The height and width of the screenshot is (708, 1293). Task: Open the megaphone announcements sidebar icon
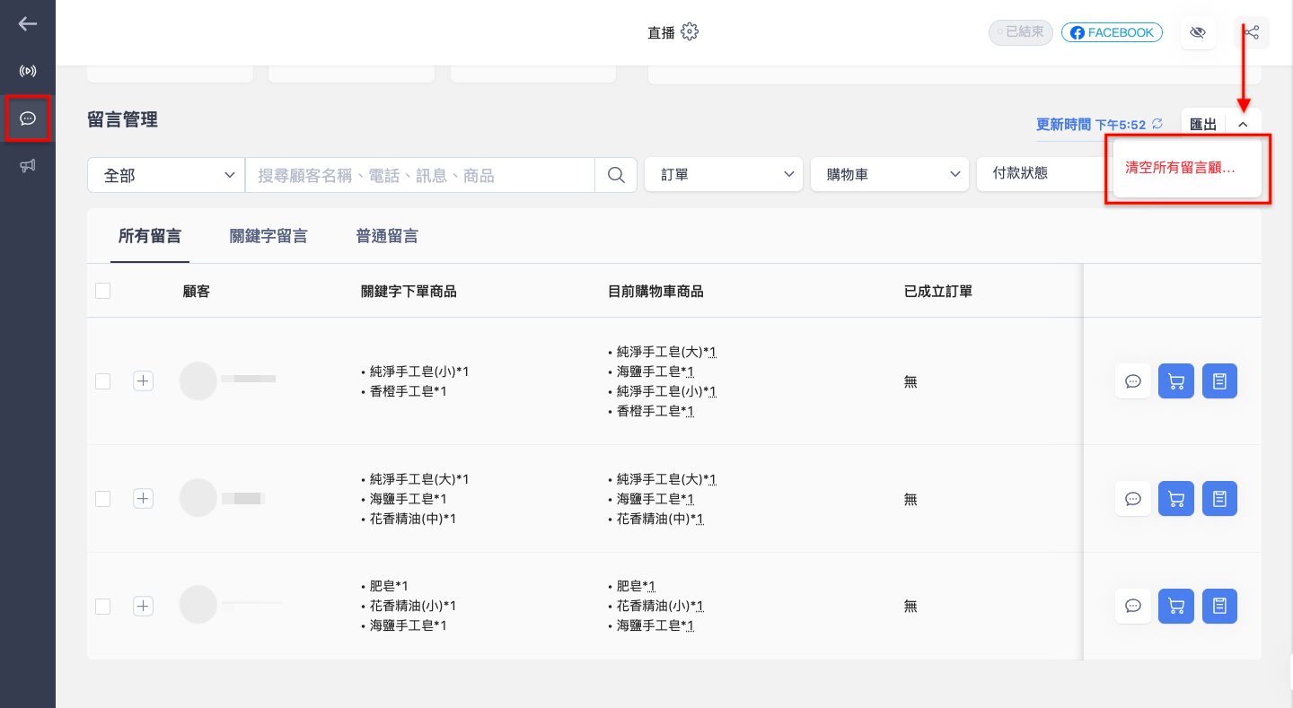pos(28,165)
